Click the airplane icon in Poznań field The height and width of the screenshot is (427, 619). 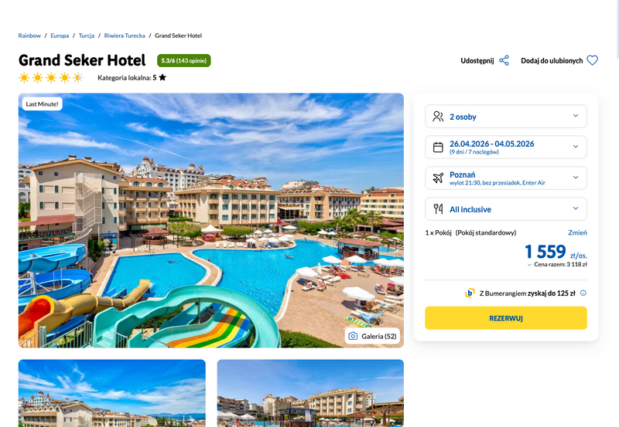tap(438, 178)
